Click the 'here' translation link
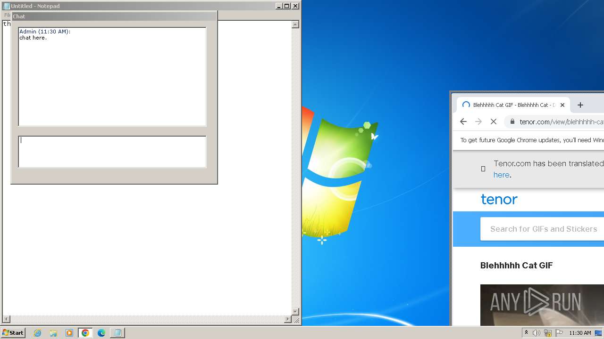Image resolution: width=604 pixels, height=339 pixels. 501,175
